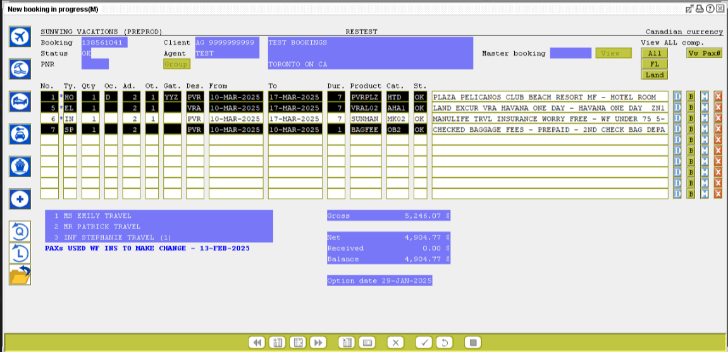Viewport: 728px width, 352px height.
Task: Delete Manulife insurance row with red X
Action: [719, 118]
